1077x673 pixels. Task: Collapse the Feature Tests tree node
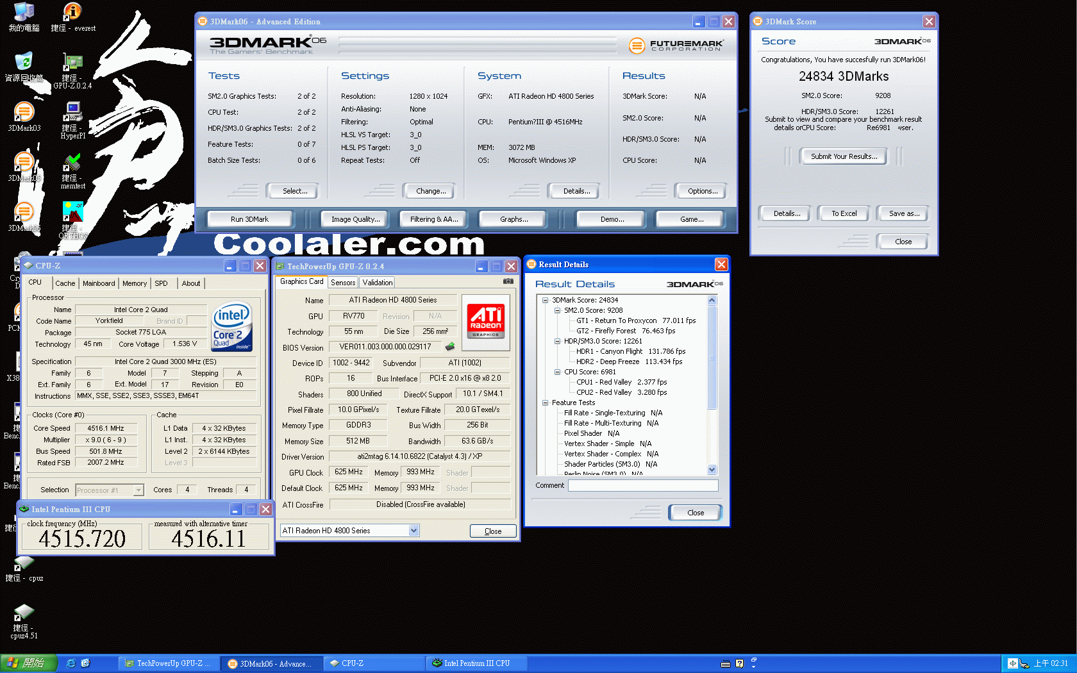point(545,403)
